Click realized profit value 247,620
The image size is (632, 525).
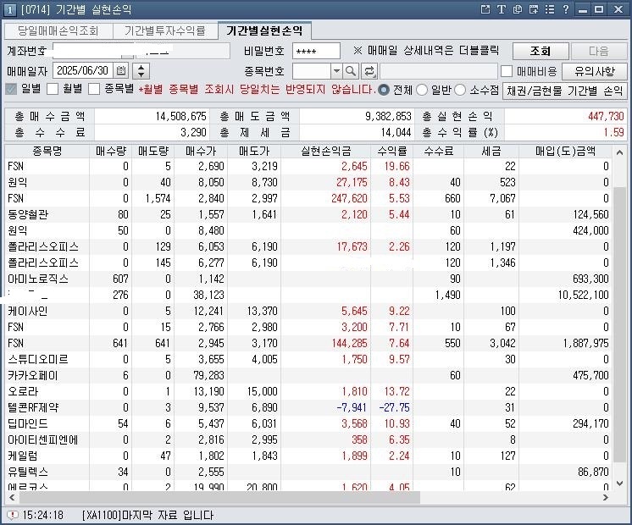[349, 198]
